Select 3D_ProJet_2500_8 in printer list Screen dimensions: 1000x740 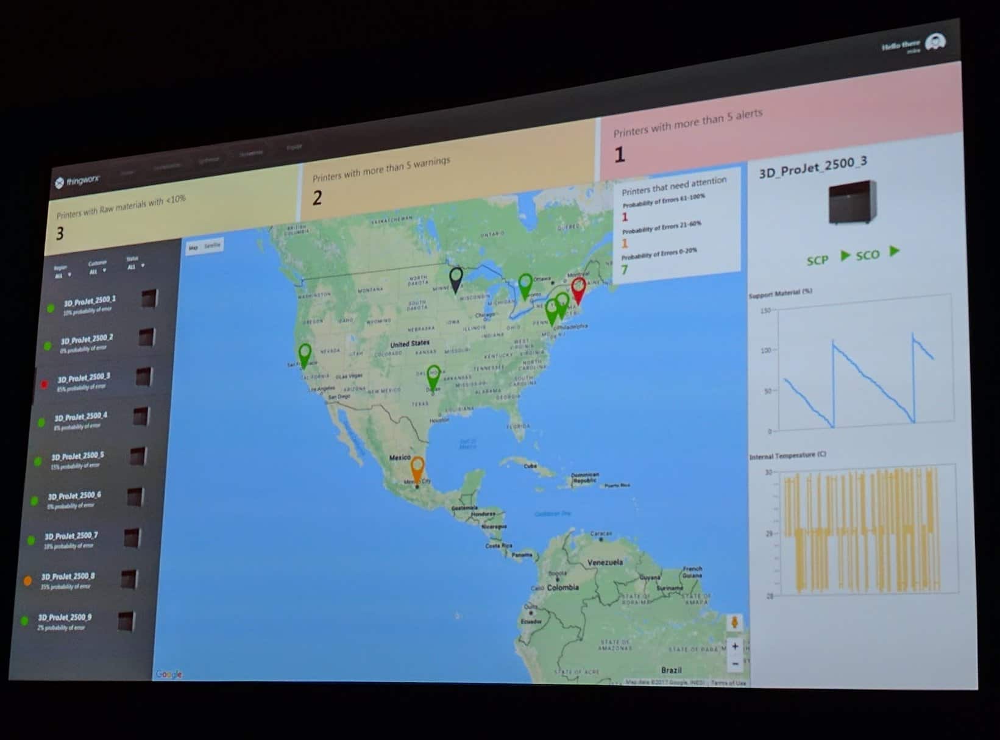[83, 580]
